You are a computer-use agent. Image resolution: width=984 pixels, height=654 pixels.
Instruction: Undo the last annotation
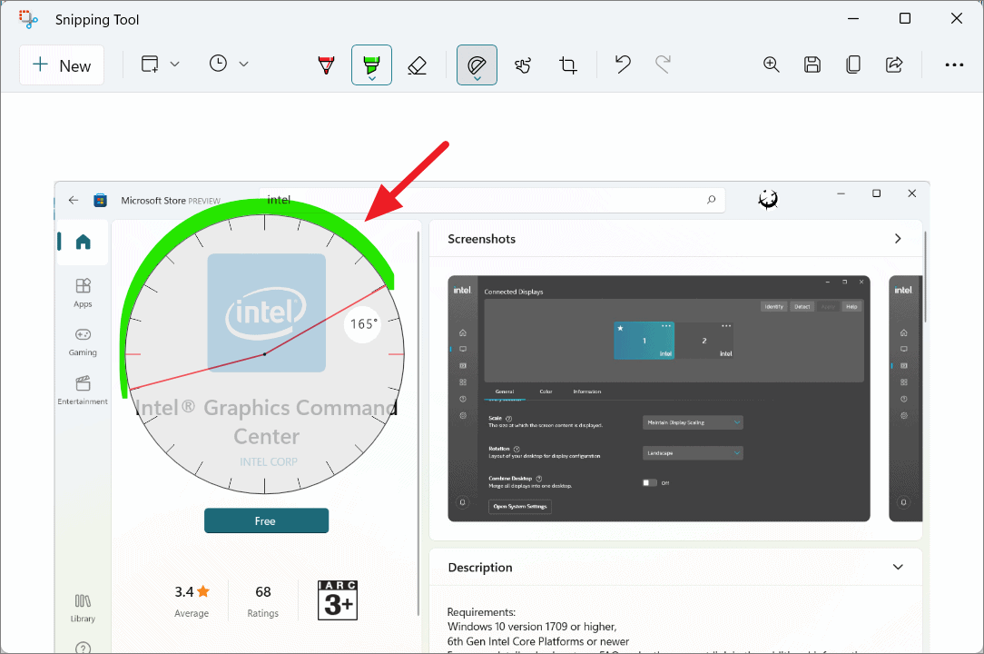coord(623,64)
